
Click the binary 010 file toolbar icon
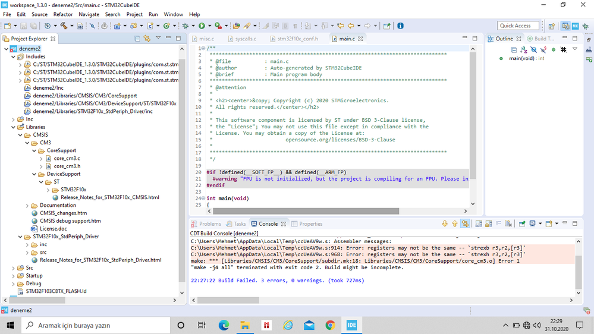point(80,26)
